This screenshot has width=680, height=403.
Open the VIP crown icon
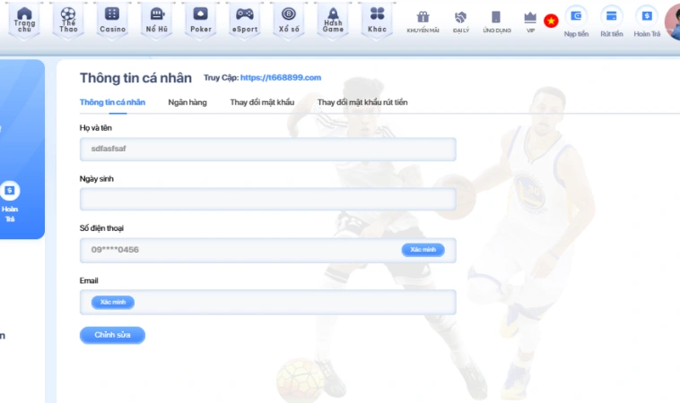tap(529, 21)
